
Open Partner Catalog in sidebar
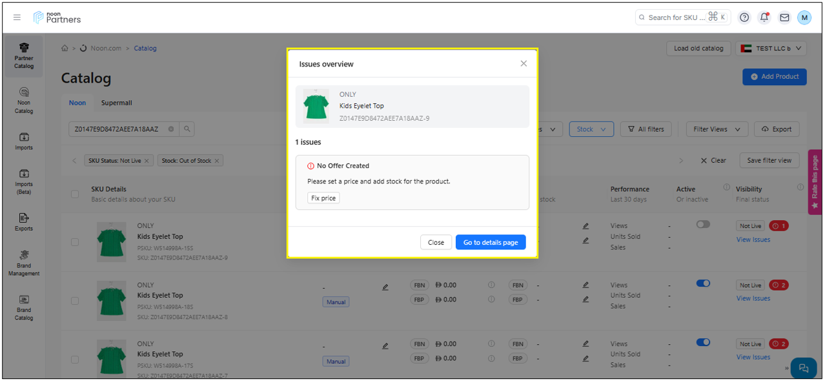pos(24,56)
